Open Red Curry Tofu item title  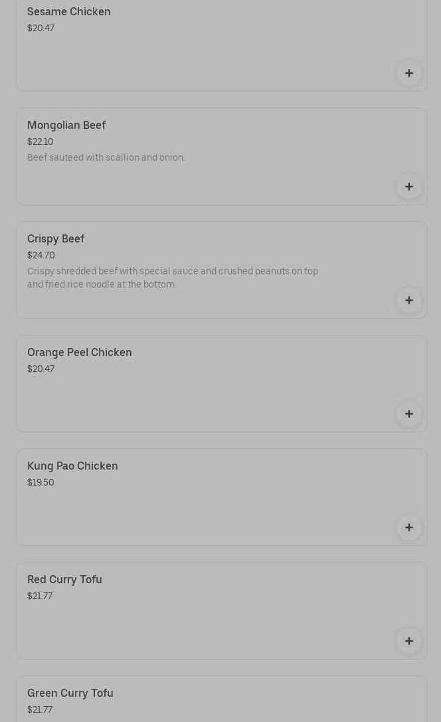click(x=64, y=580)
